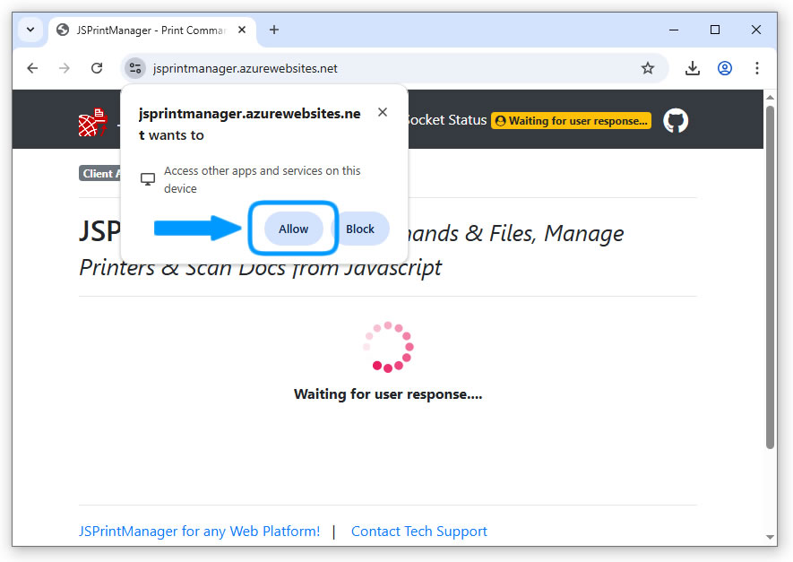Close the browser window
The height and width of the screenshot is (562, 793).
pos(756,30)
